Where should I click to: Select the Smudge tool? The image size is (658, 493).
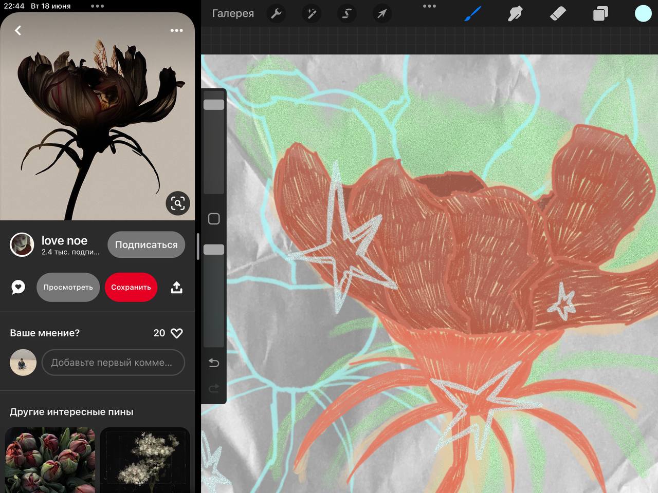(515, 13)
